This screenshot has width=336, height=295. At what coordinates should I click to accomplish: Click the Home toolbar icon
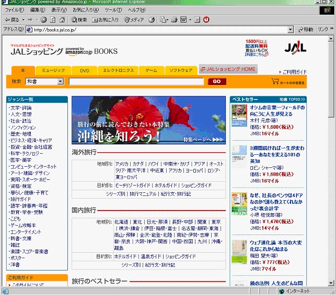62,20
